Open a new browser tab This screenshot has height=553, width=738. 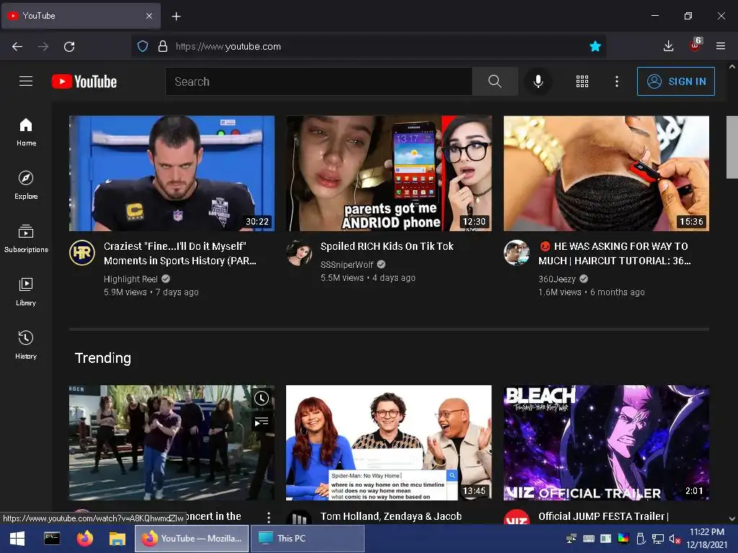(176, 17)
